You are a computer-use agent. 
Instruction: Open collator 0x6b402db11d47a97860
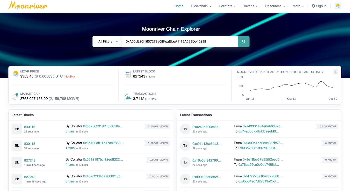coord(103,143)
